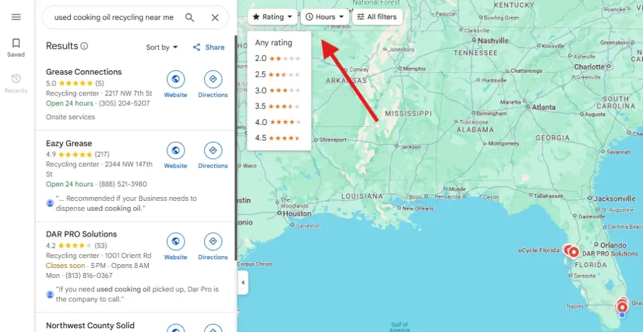643x332 pixels.
Task: Select the 4.5 stars rating option
Action: [x=278, y=137]
